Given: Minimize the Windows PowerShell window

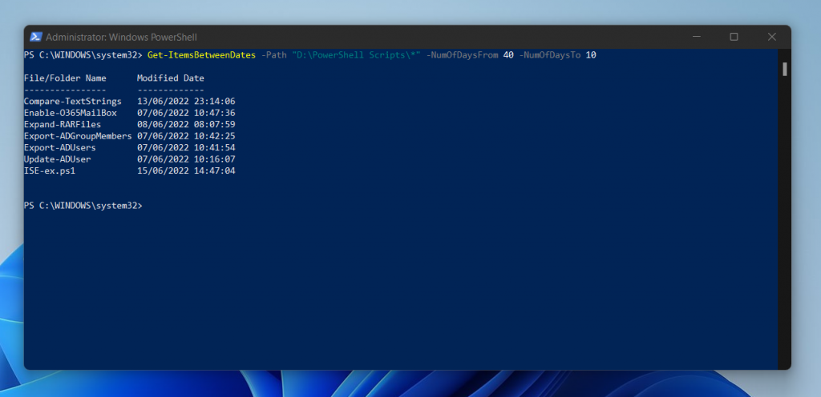Looking at the screenshot, I should click(697, 37).
